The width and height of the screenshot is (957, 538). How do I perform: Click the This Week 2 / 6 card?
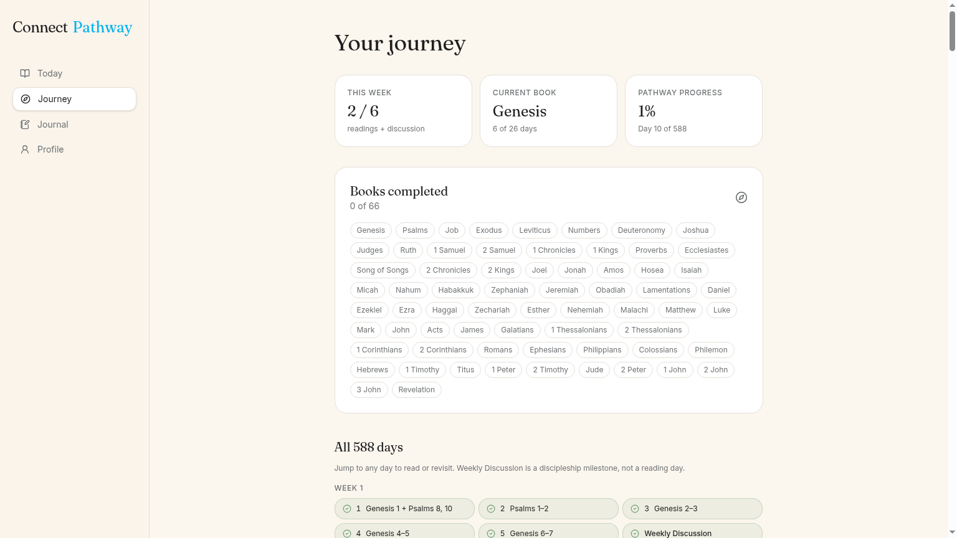403,111
